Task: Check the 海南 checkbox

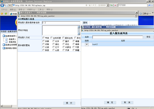Action: (74, 44)
